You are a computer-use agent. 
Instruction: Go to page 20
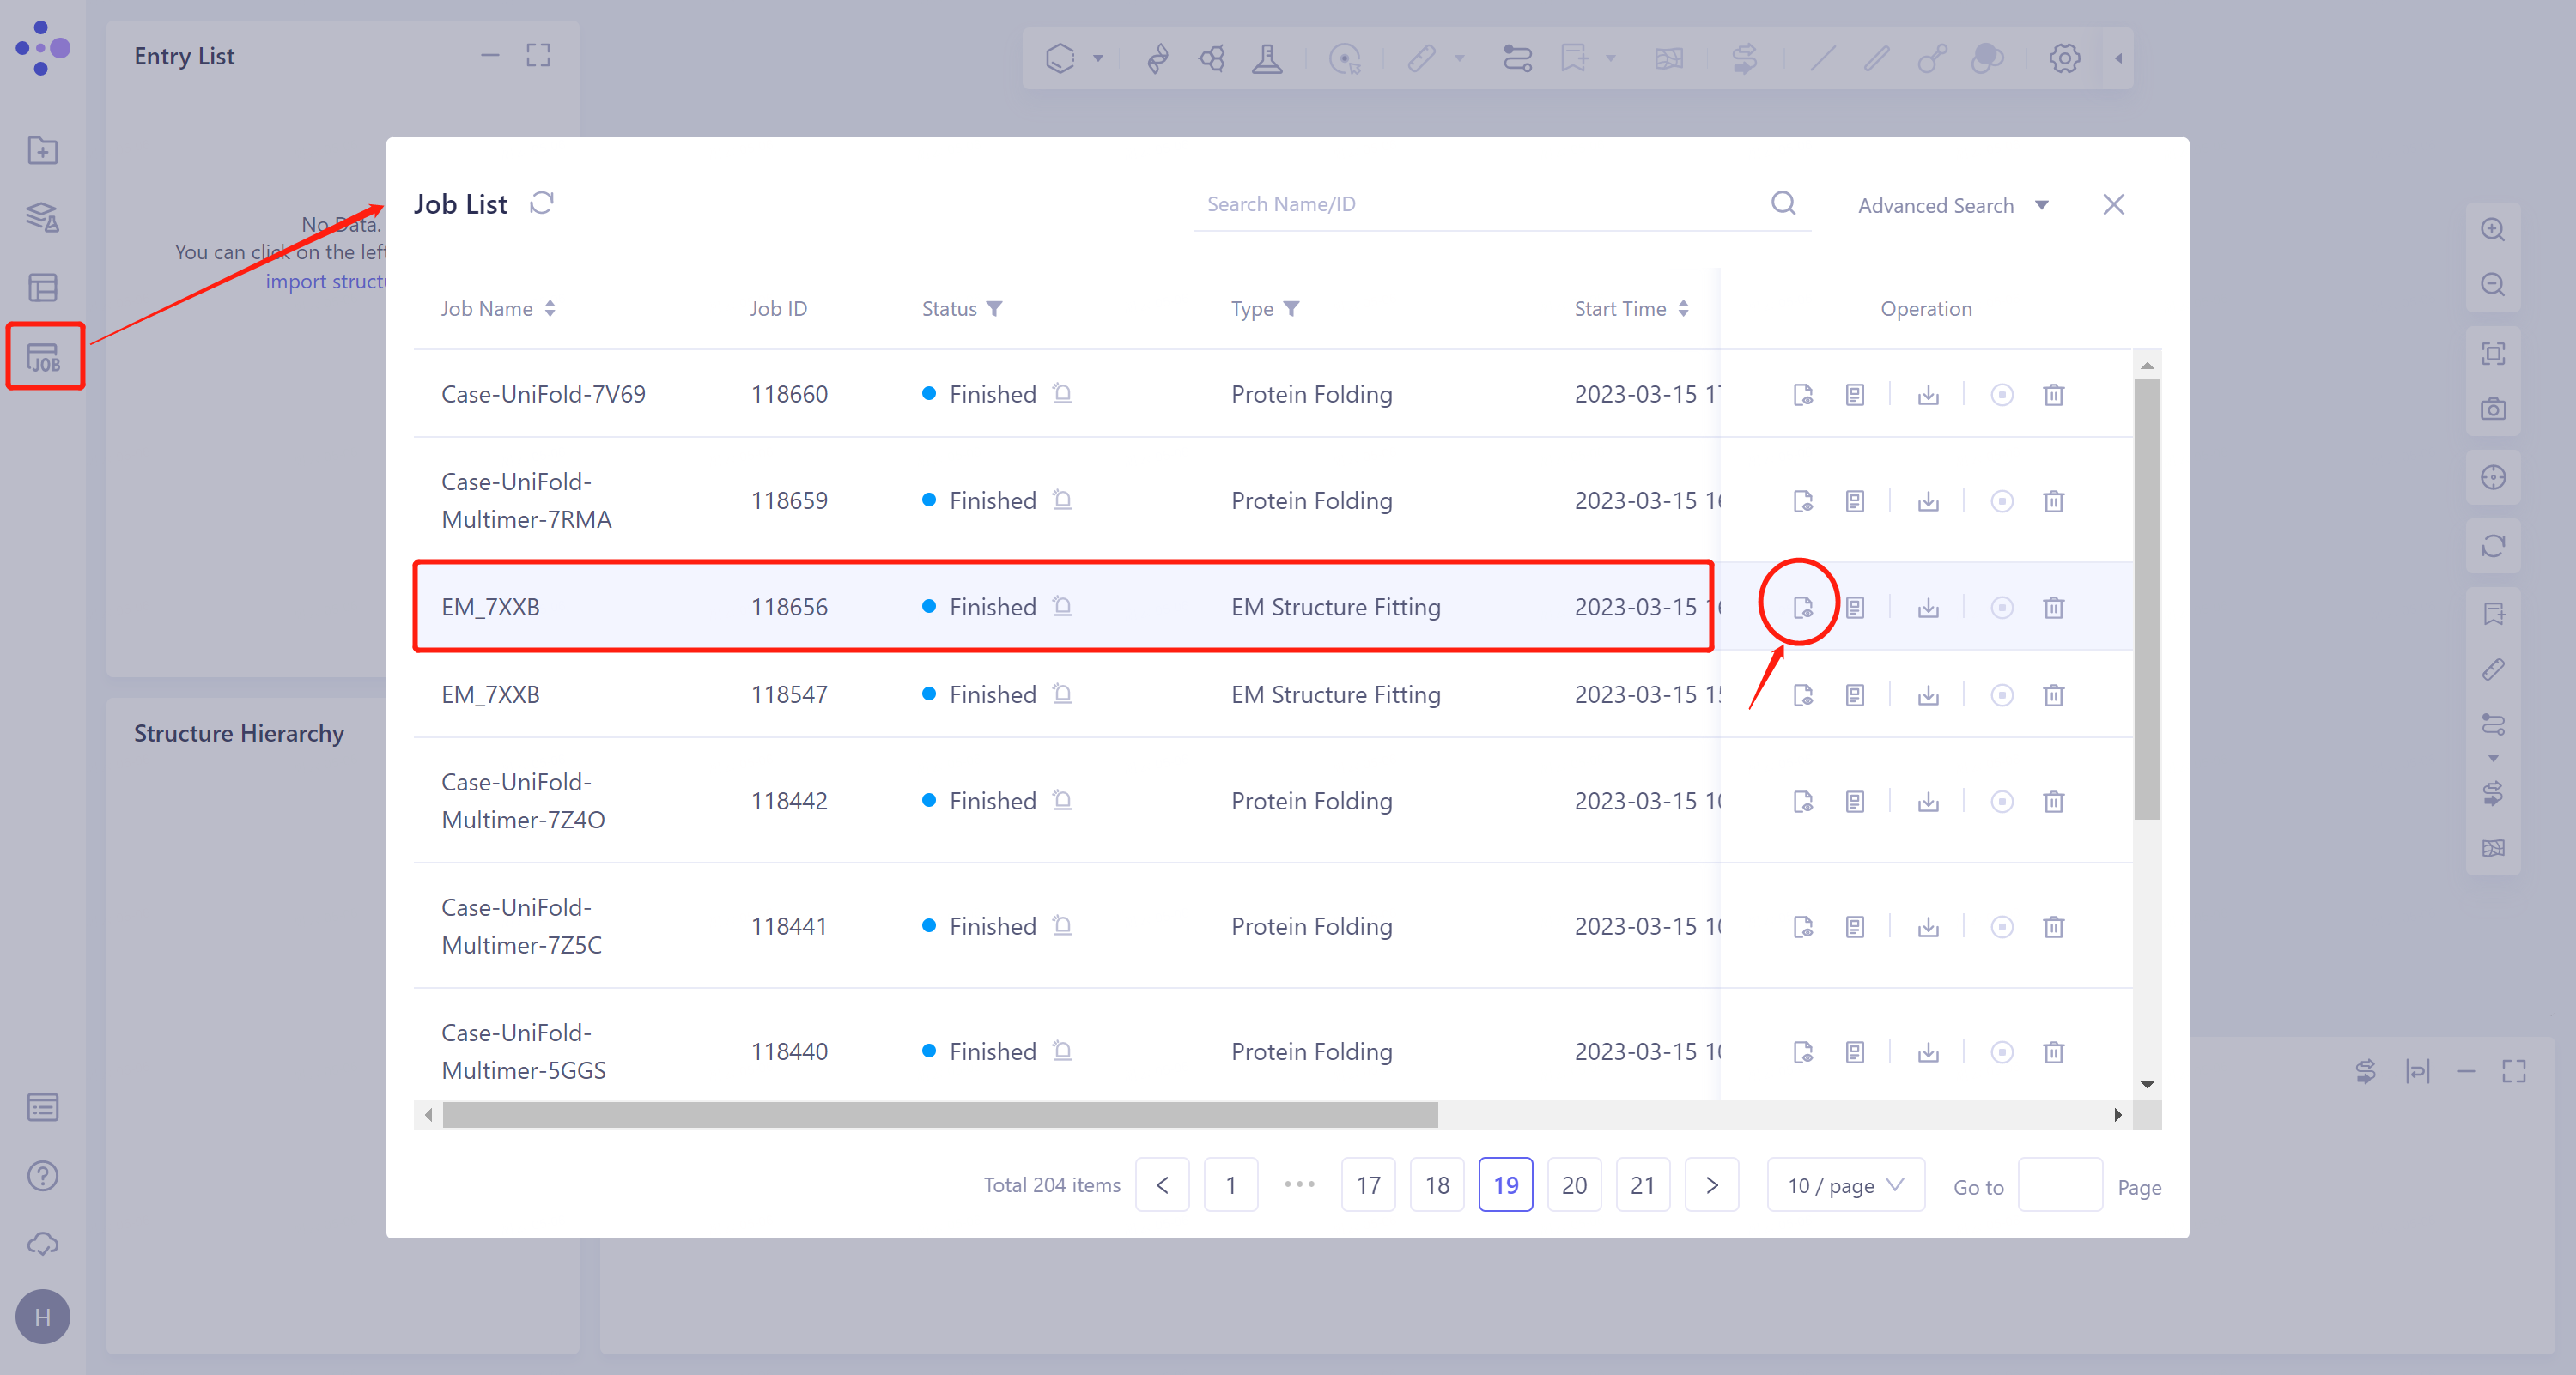click(x=1573, y=1185)
